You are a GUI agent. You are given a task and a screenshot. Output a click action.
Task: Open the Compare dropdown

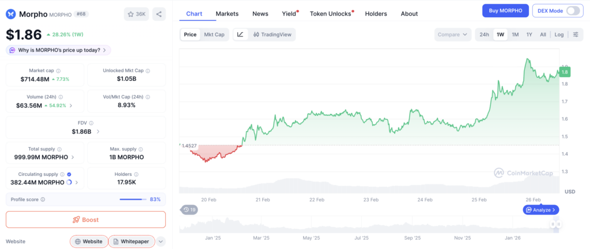pyautogui.click(x=453, y=35)
